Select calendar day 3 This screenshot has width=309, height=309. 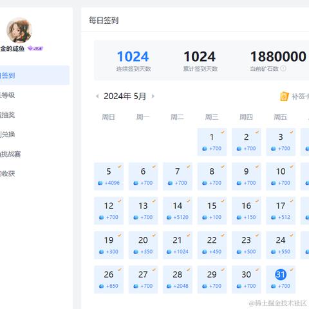(281, 142)
